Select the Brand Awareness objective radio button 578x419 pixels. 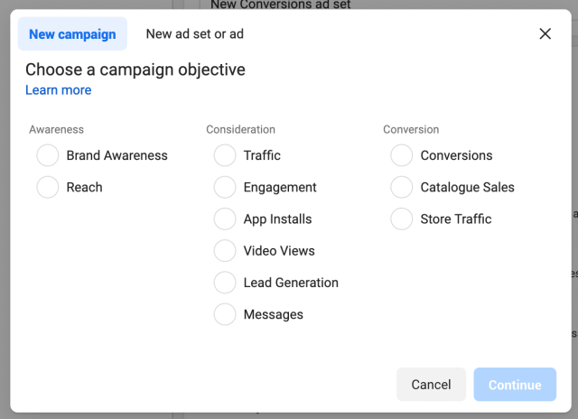coord(48,155)
